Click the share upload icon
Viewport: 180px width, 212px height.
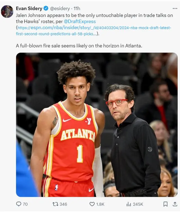click(175, 204)
